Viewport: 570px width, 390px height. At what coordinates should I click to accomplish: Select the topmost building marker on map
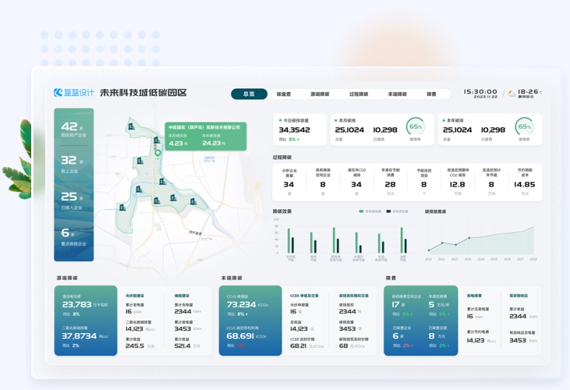click(131, 126)
